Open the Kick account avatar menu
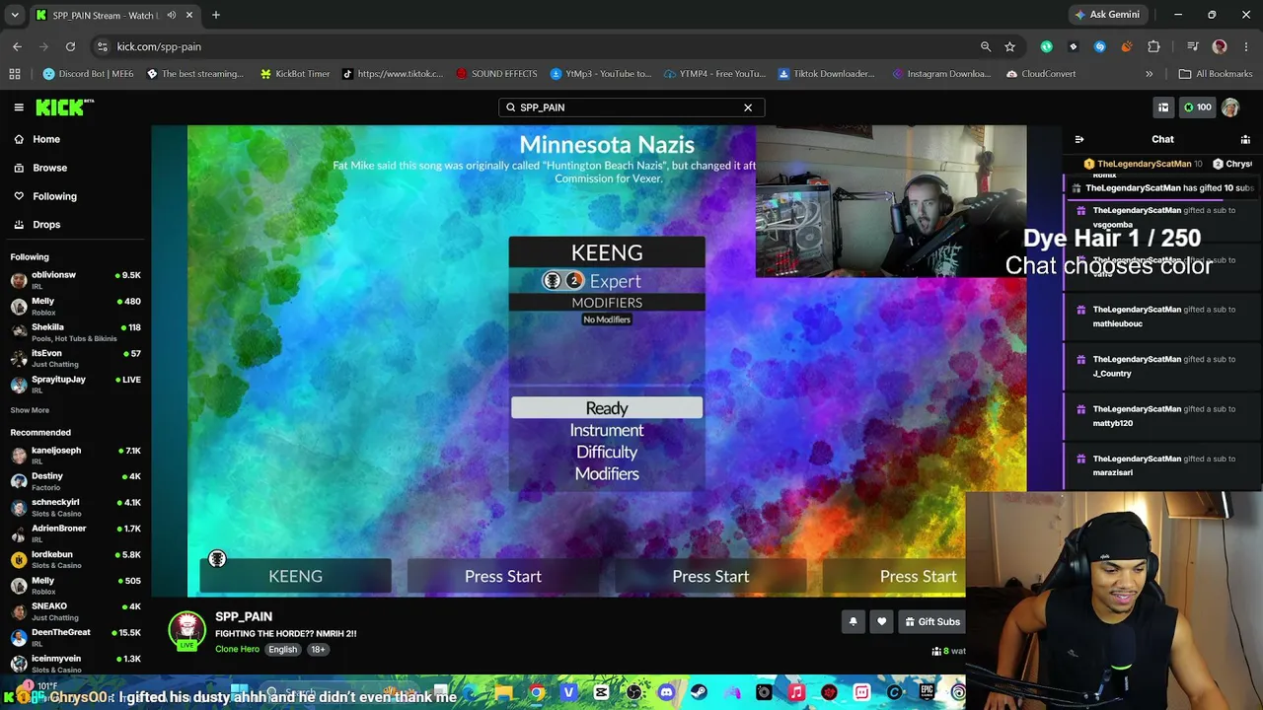Image resolution: width=1263 pixels, height=710 pixels. (1230, 107)
